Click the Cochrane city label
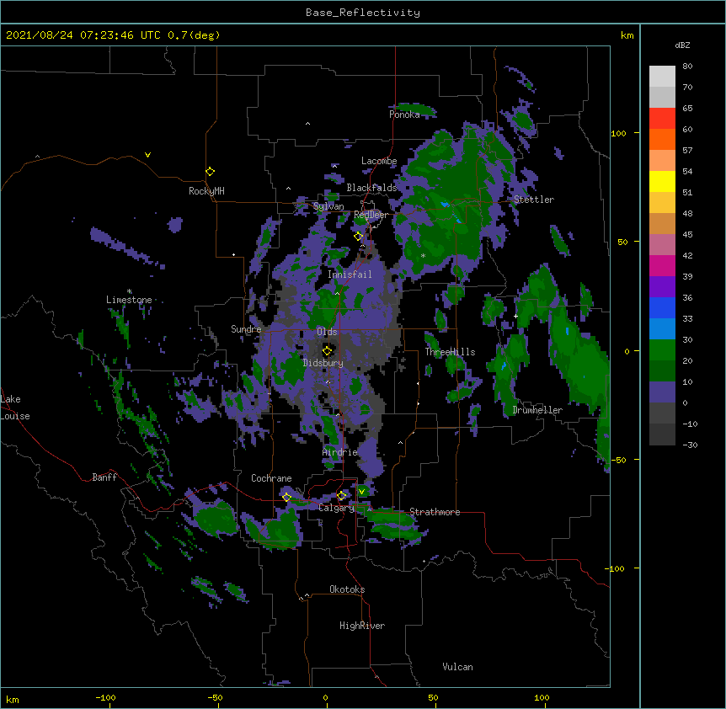726x709 pixels. click(x=271, y=478)
